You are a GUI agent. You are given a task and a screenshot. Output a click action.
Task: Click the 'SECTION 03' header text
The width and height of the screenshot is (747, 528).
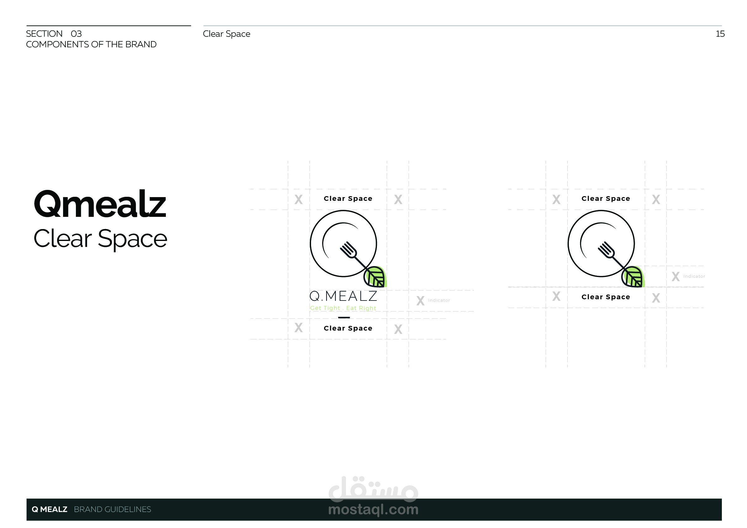(x=54, y=34)
